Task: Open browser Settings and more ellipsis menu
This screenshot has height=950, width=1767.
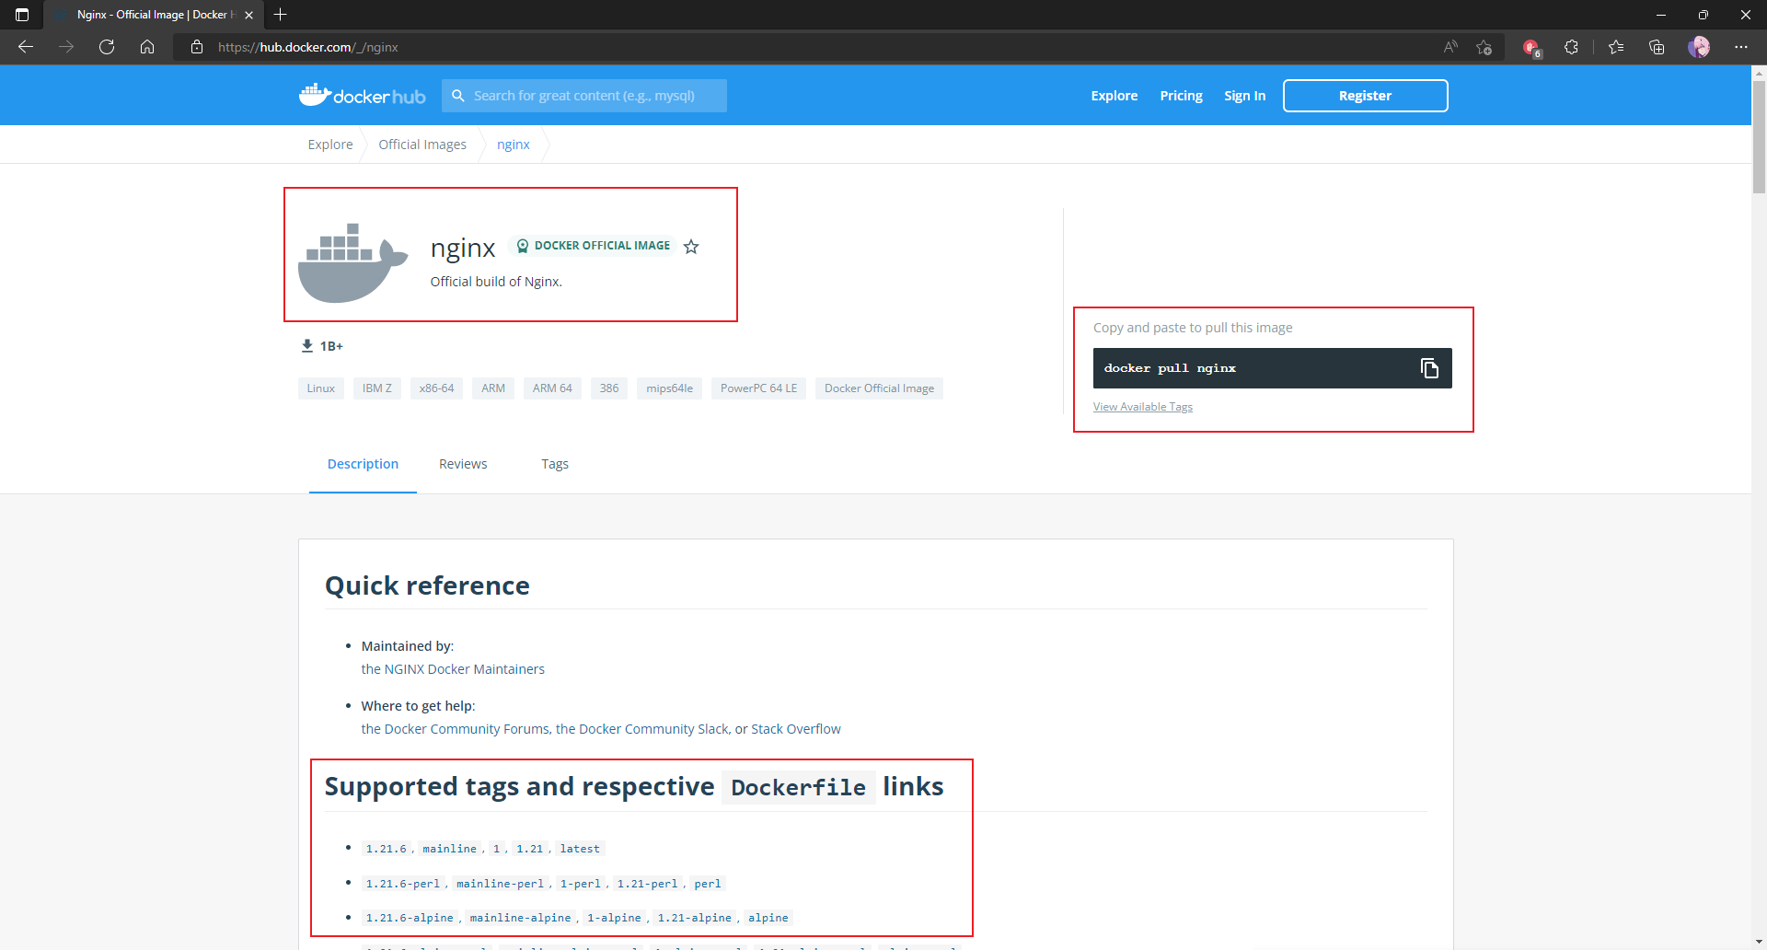Action: click(1740, 47)
